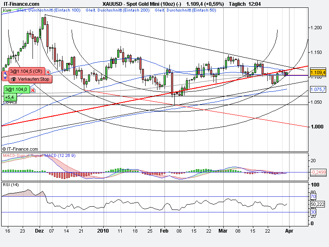Cancel the red 3@1.104,5 stop order
Image resolution: width=329 pixels, height=247 pixels.
(48, 72)
